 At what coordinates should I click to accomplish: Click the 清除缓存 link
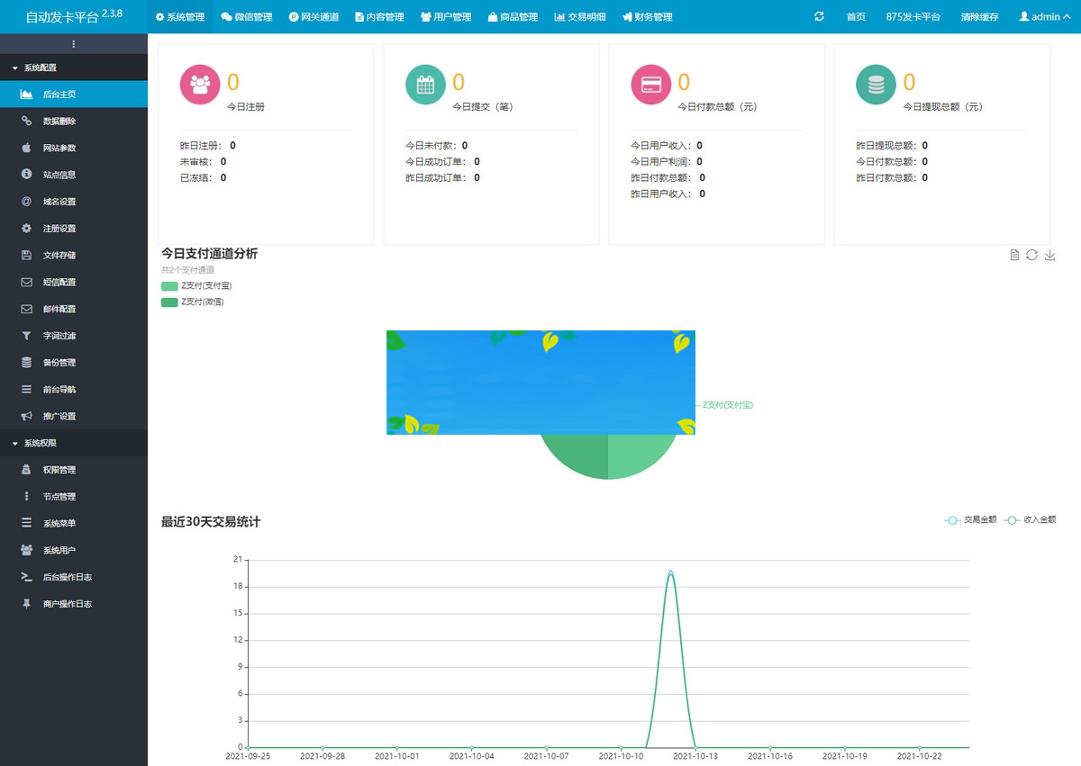pyautogui.click(x=979, y=17)
